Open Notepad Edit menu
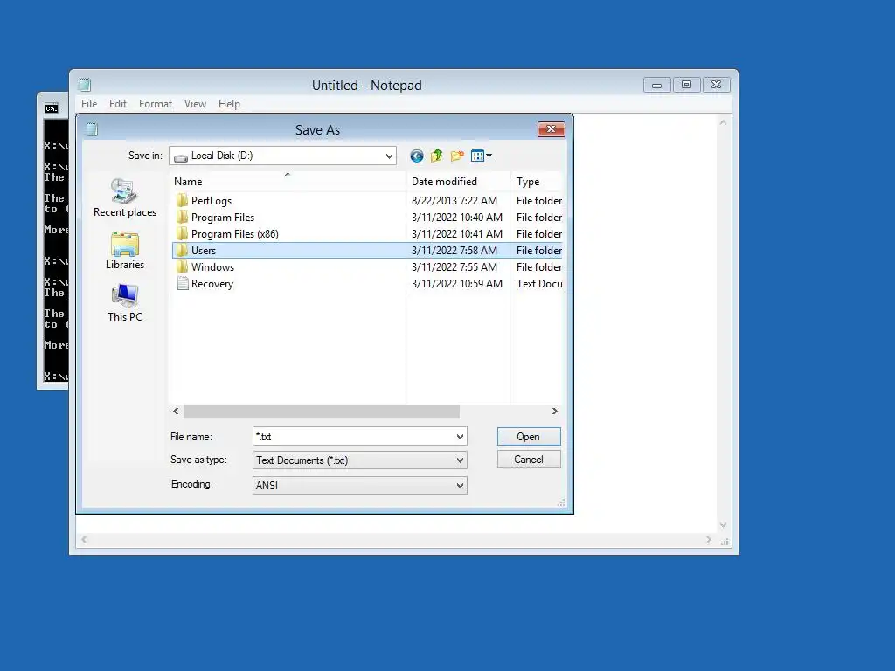The width and height of the screenshot is (895, 671). click(x=118, y=104)
